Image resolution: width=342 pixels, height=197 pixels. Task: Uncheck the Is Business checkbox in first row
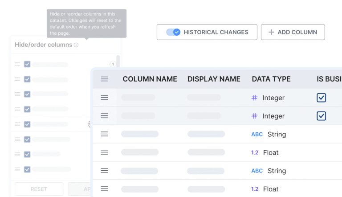click(321, 98)
